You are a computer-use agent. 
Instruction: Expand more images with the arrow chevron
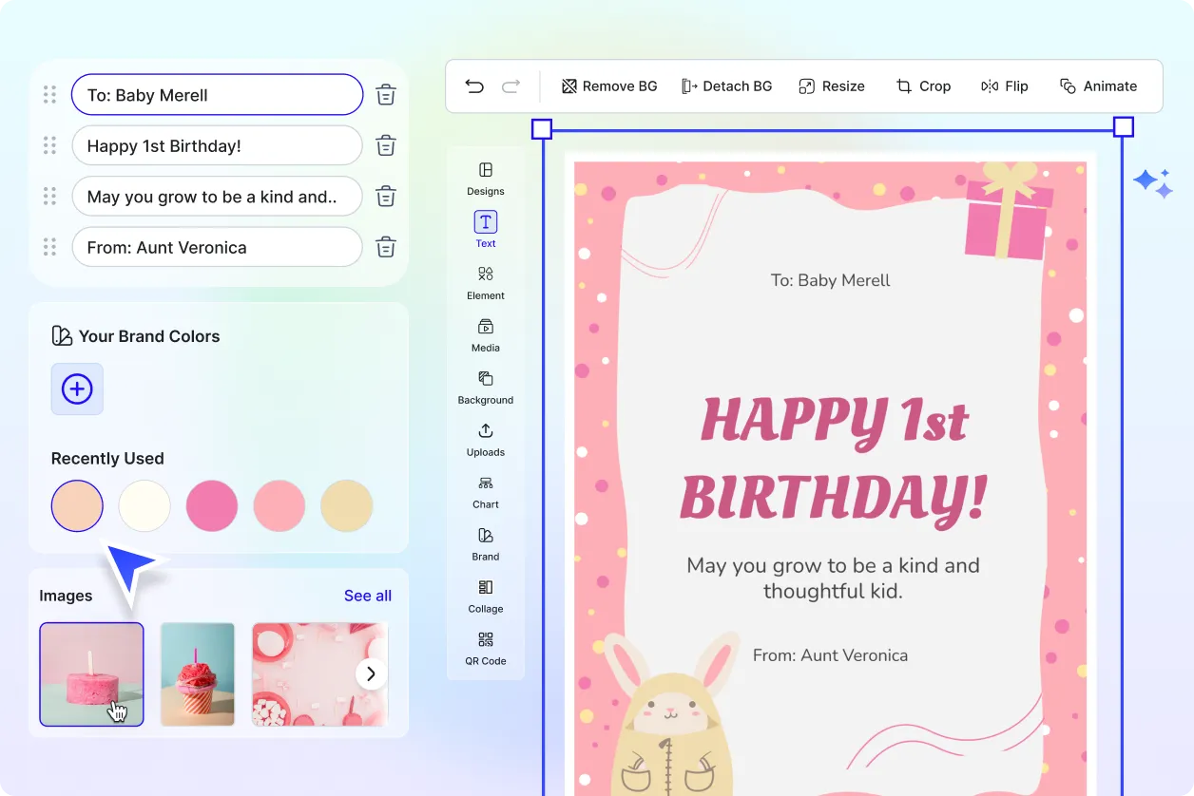tap(371, 673)
